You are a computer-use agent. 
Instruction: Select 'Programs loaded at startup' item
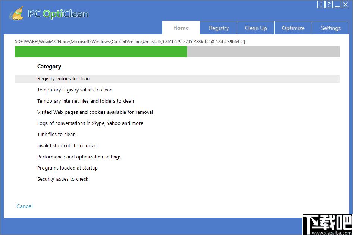tap(67, 168)
